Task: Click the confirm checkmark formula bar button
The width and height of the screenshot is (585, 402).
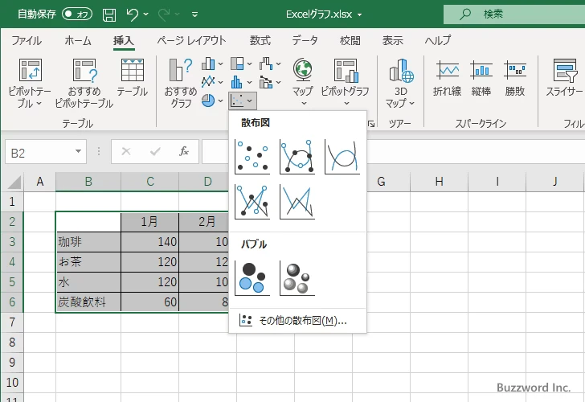Action: click(155, 151)
